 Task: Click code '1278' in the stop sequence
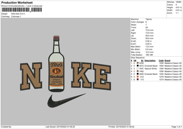pyautogui.click(x=161, y=77)
